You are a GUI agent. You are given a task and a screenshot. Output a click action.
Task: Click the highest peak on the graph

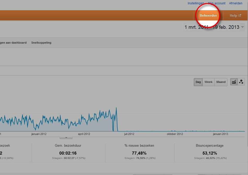(x=116, y=108)
